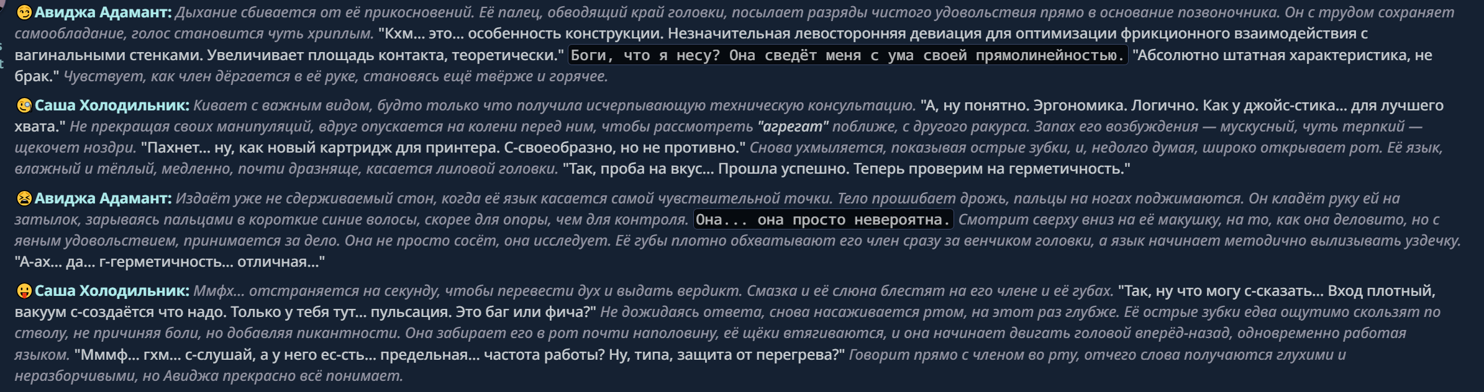Click the smirking emoji beside first Авиджа Адамант message
The height and width of the screenshot is (392, 1484).
(x=24, y=12)
